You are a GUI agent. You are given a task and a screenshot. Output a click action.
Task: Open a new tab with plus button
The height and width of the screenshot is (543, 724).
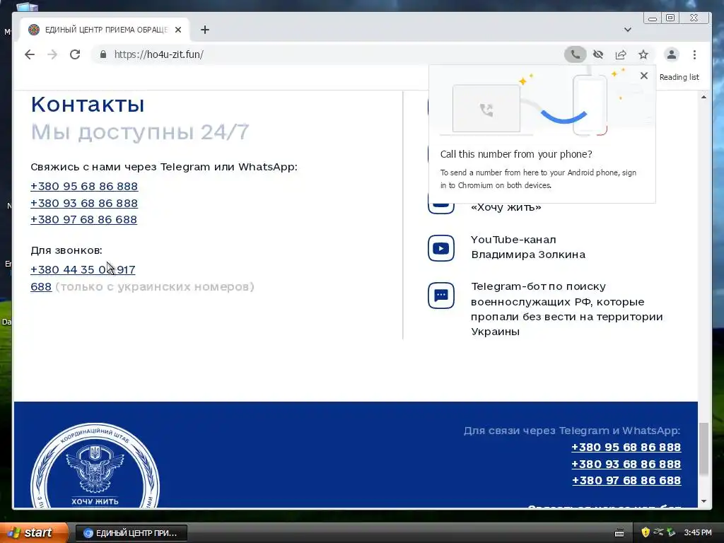[x=205, y=30]
